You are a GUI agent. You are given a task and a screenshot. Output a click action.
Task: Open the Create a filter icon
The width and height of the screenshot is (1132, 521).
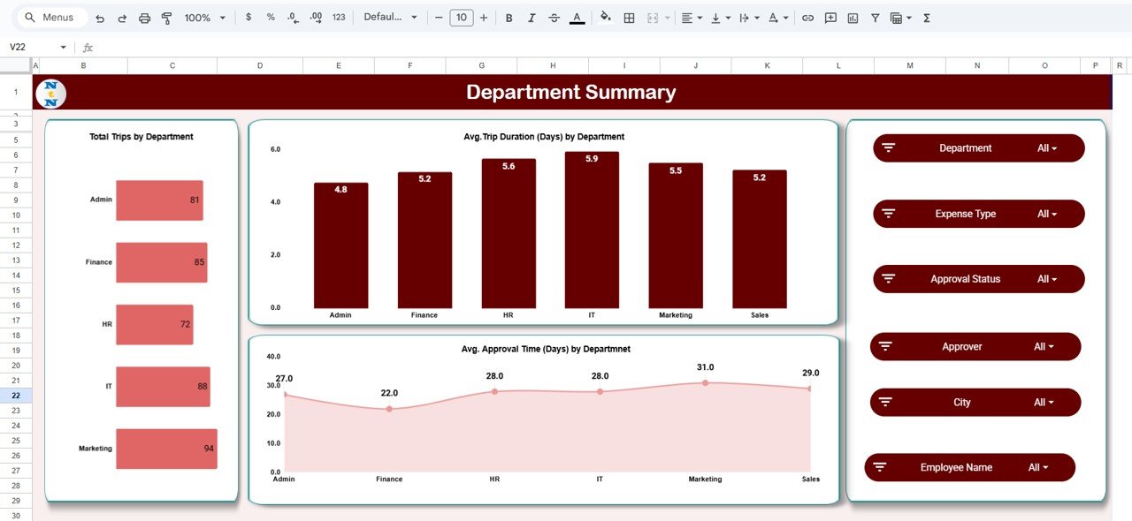tap(875, 18)
